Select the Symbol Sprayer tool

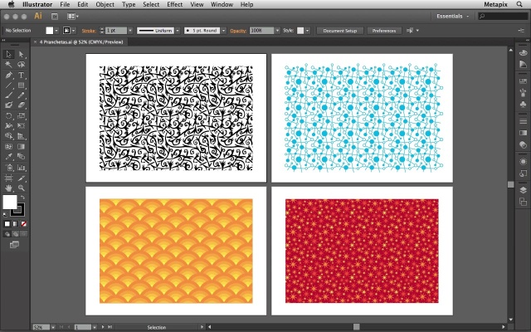pyautogui.click(x=8, y=168)
